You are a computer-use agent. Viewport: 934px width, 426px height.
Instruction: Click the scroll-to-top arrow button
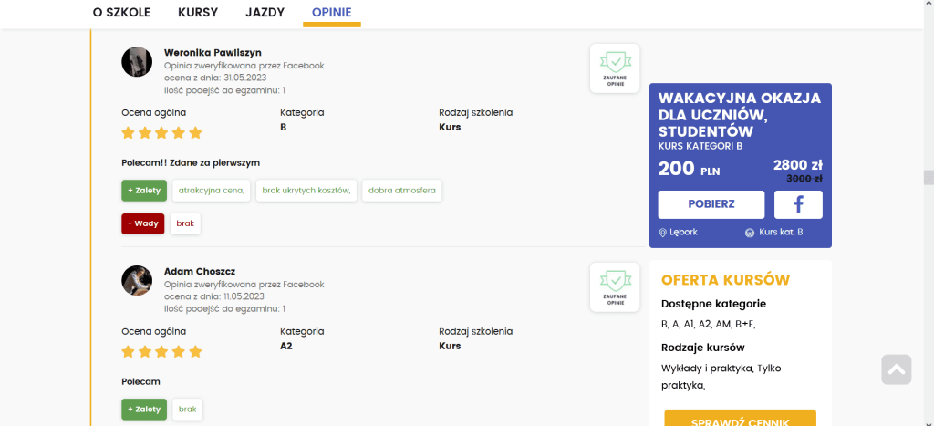(x=896, y=369)
